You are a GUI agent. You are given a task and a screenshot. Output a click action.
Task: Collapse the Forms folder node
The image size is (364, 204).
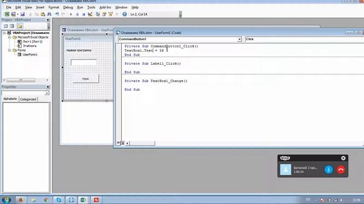pos(9,50)
